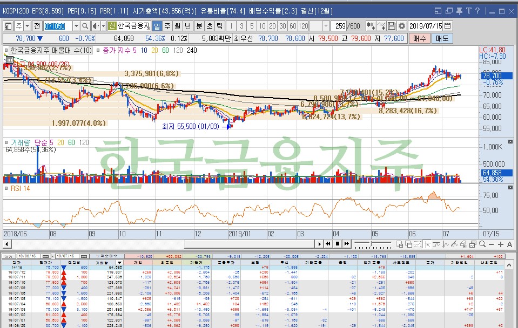Image resolution: width=518 pixels, height=328 pixels.
Task: Click the stock search magnifier icon
Action: pos(85,26)
